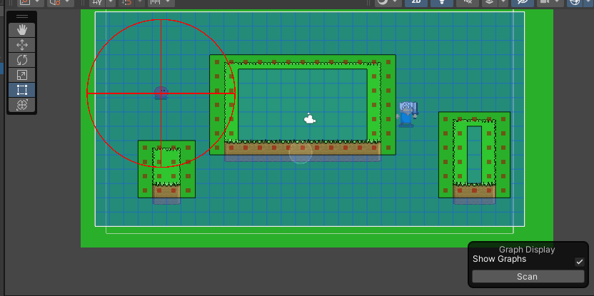Toggle 2D view mode

[416, 2]
